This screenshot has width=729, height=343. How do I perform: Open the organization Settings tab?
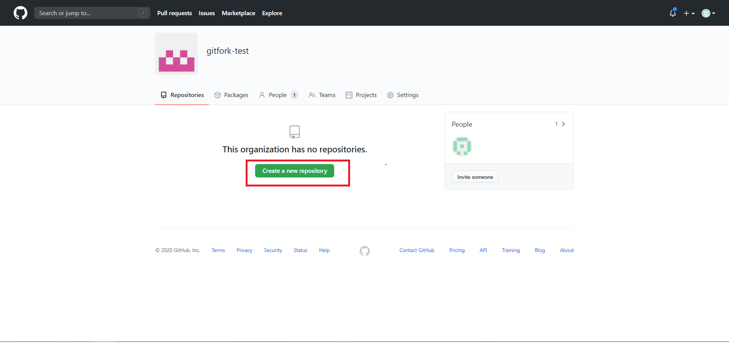[402, 95]
